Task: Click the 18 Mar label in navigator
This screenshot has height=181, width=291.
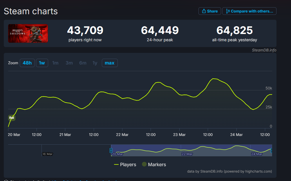Action: (x=47, y=154)
